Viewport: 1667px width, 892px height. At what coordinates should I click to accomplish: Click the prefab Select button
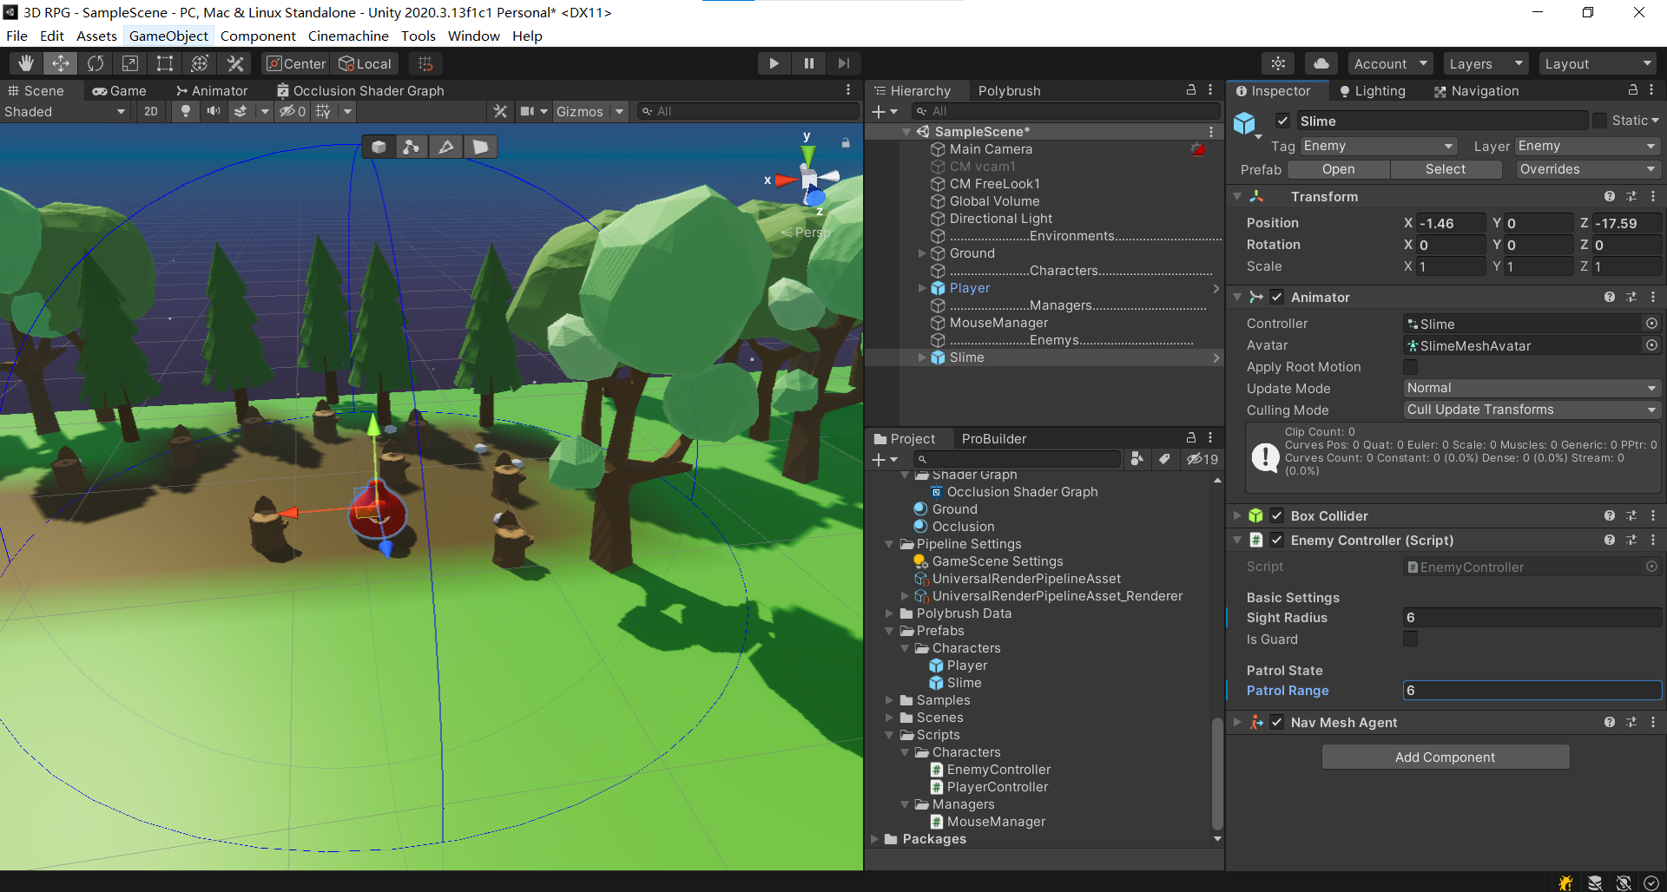click(x=1445, y=168)
